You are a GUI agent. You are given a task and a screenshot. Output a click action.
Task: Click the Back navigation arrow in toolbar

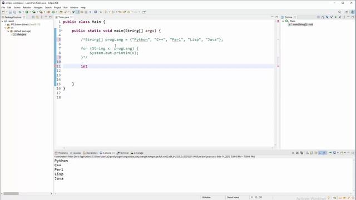[x=128, y=12]
